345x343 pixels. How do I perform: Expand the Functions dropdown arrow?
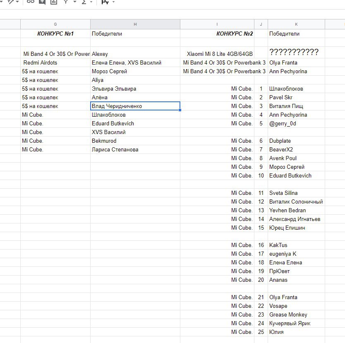point(92,2)
